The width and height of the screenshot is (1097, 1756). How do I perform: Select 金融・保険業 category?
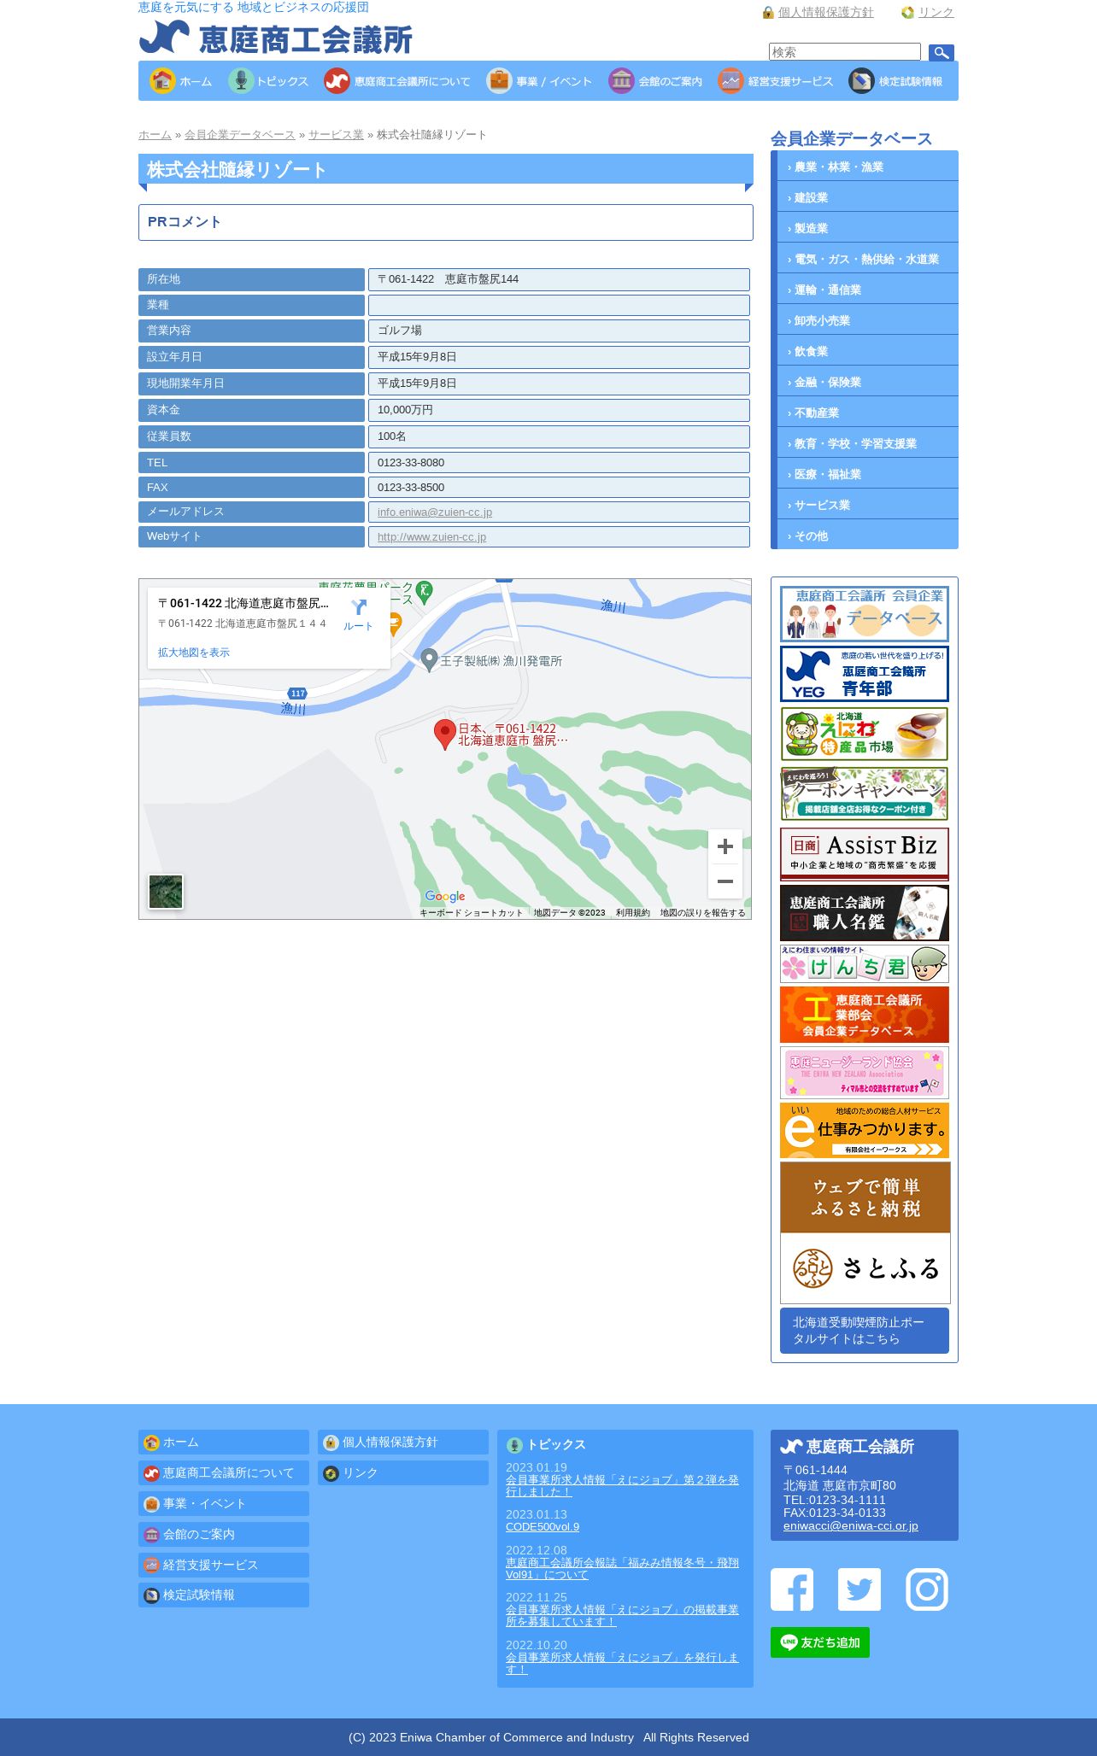point(867,382)
